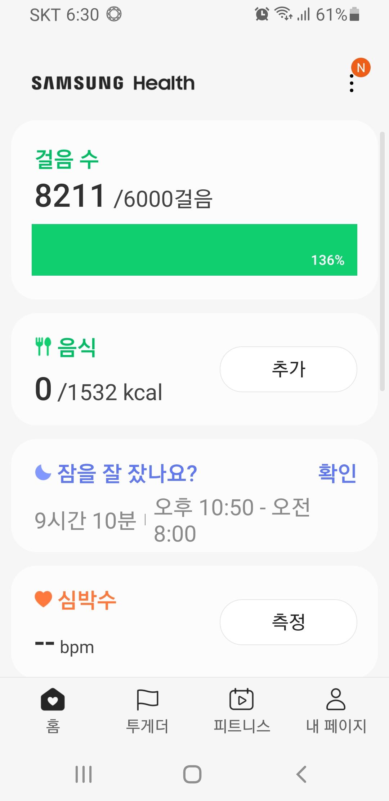The height and width of the screenshot is (801, 389).
Task: Tap the Fitness calendar-play icon
Action: click(x=241, y=699)
